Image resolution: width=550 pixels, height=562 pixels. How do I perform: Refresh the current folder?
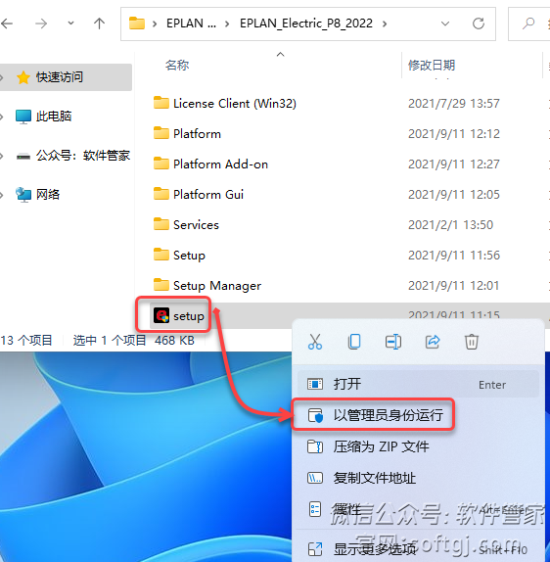click(x=479, y=23)
